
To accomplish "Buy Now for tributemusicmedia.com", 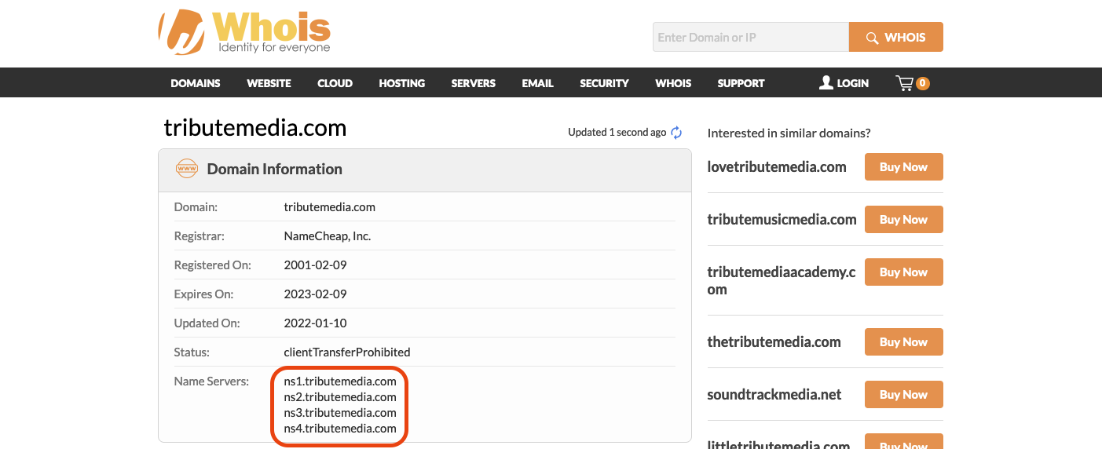I will click(903, 219).
